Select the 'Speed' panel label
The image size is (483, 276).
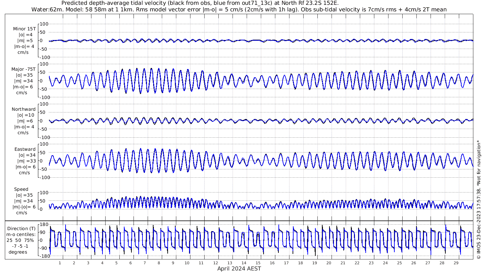coord(21,189)
